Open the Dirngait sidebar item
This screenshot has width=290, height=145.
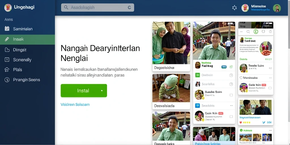click(x=27, y=50)
